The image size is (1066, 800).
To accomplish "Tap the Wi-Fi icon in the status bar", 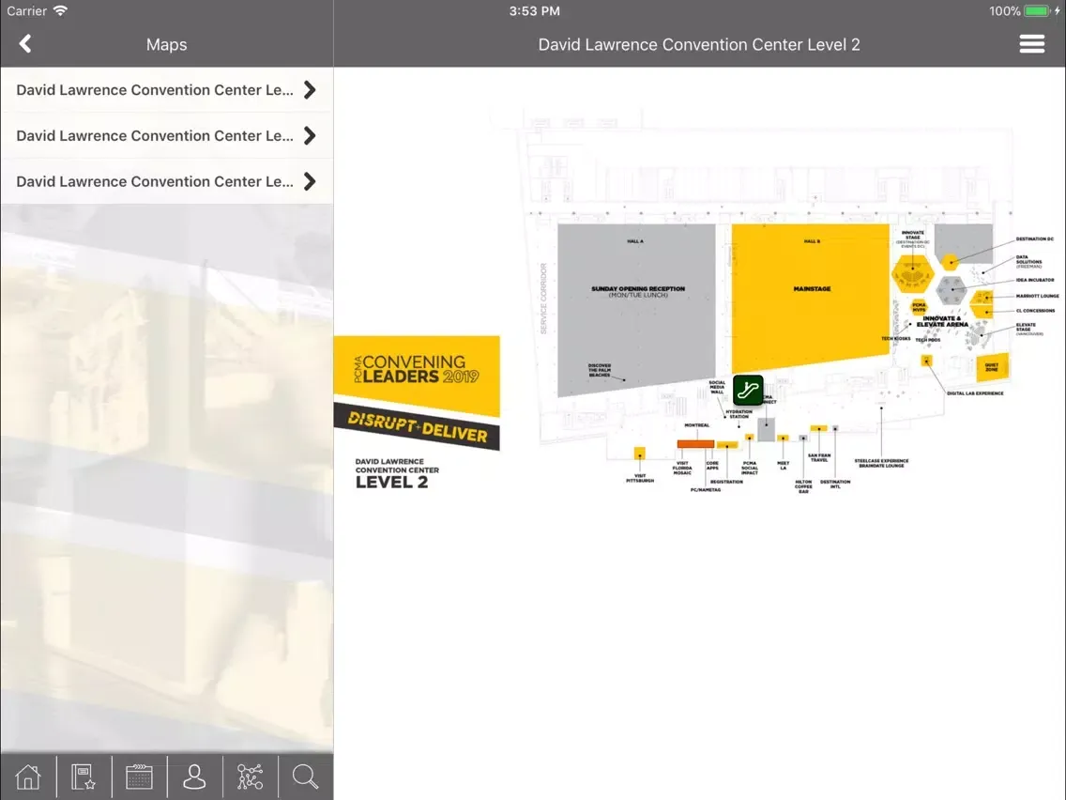I will [60, 11].
